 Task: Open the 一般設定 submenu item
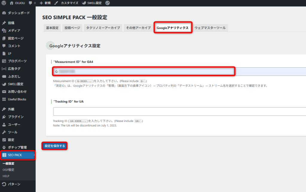coord(8,164)
